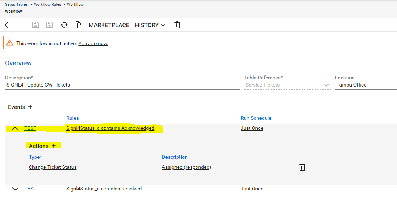The width and height of the screenshot is (397, 211).
Task: Click the plus icon to add new workflow
Action: tap(21, 25)
